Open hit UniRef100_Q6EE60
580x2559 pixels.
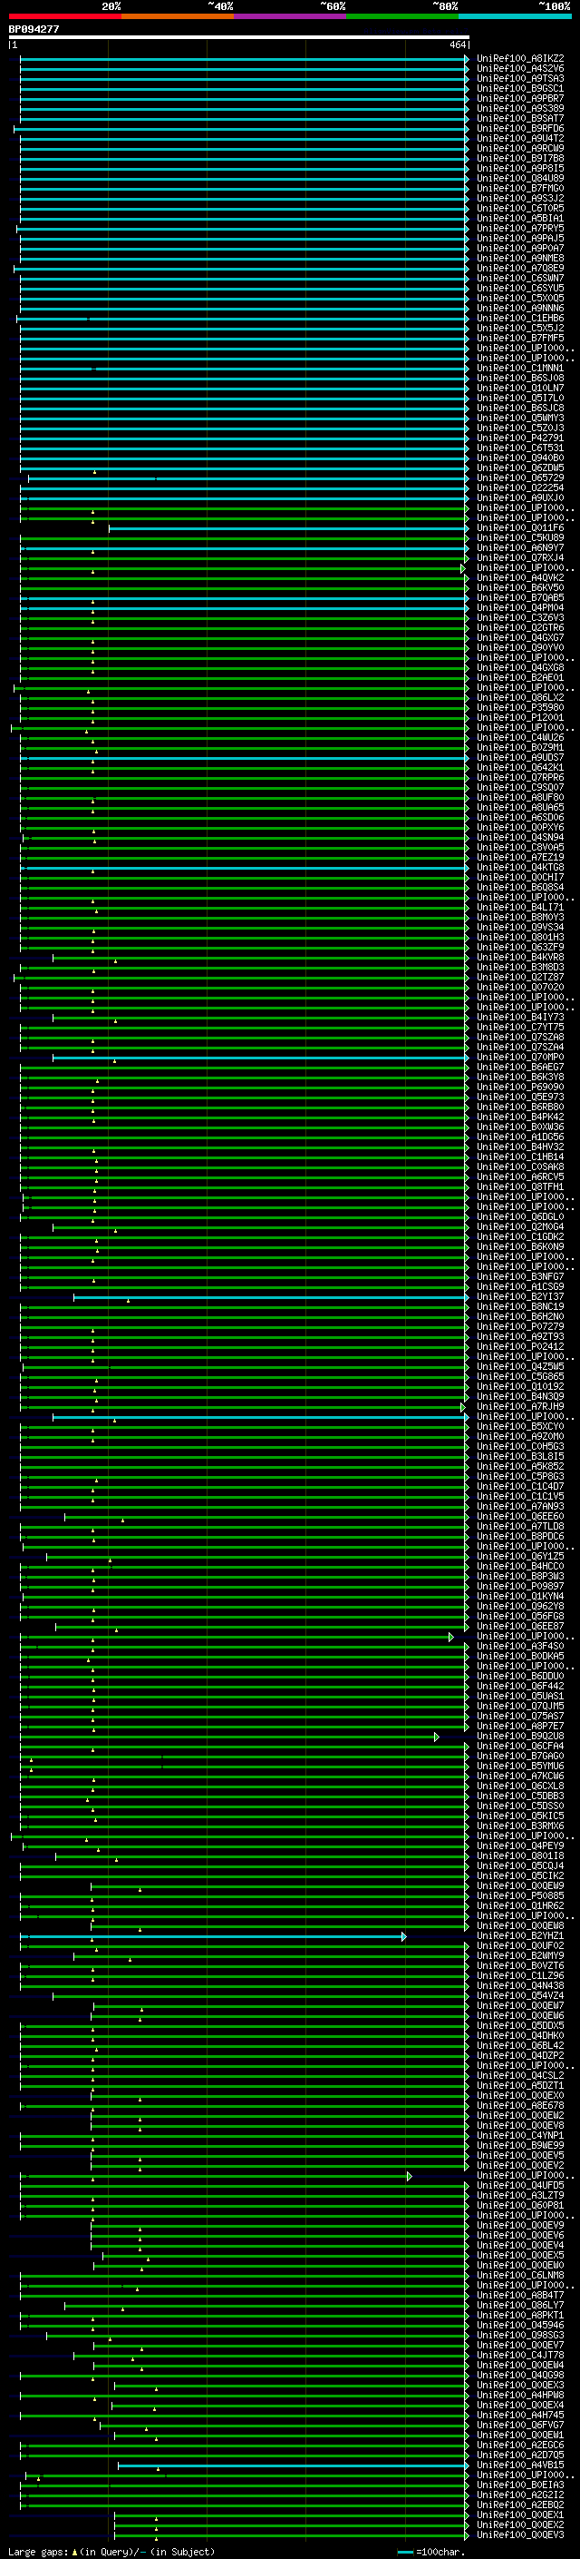pyautogui.click(x=519, y=1517)
